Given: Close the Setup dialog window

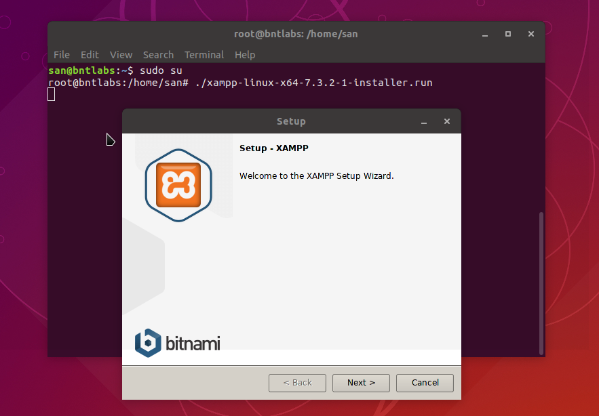Looking at the screenshot, I should [x=446, y=121].
